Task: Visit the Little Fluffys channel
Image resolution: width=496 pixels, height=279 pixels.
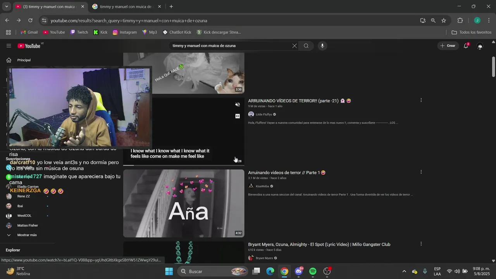Action: coord(263,114)
